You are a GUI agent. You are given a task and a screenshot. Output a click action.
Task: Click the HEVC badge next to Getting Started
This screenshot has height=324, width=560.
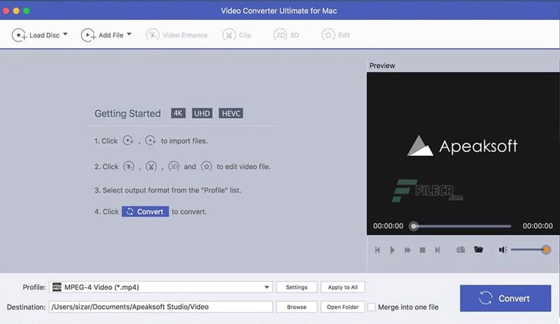pyautogui.click(x=230, y=113)
